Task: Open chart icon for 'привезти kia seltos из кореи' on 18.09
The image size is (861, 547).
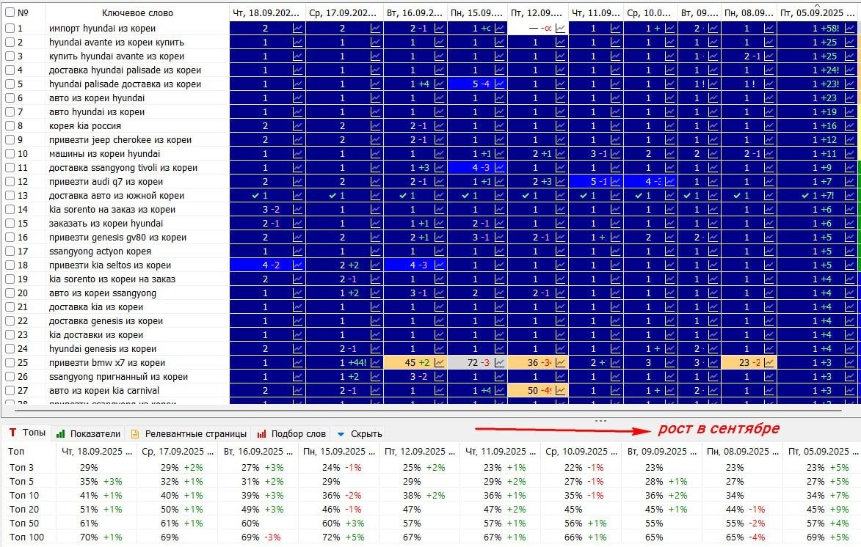Action: 297,265
